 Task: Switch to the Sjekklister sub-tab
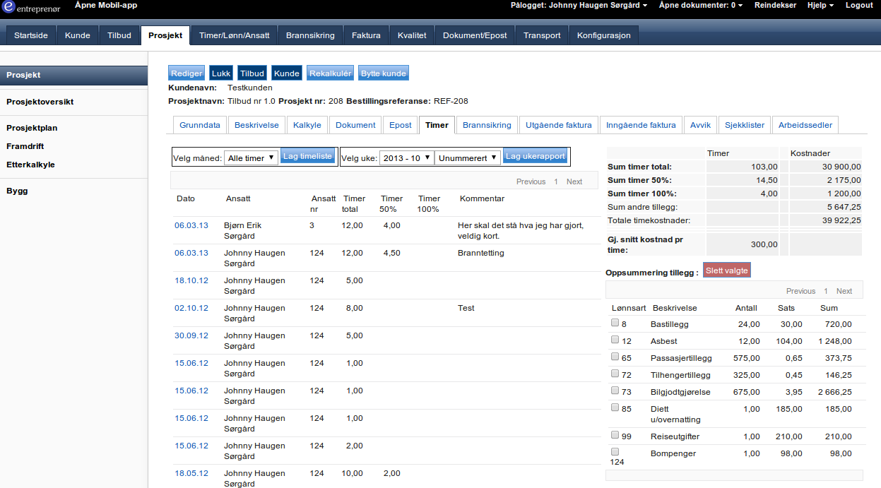pos(745,125)
